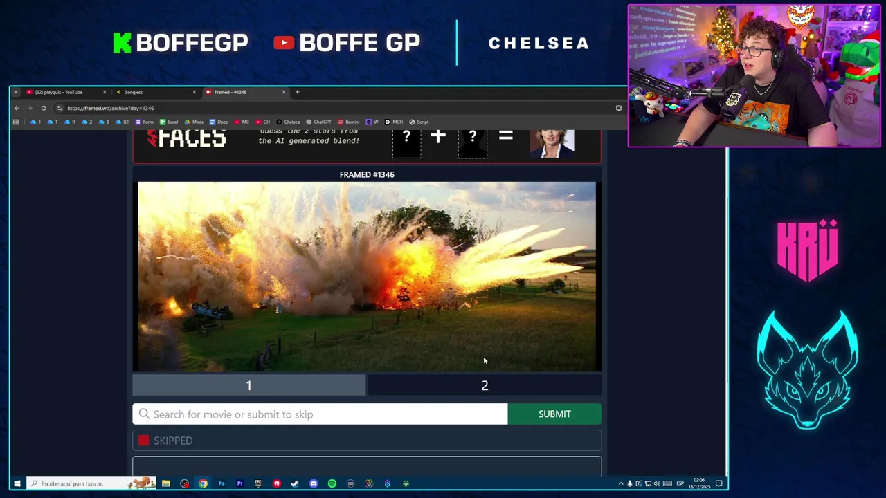
Task: Click the explosion movie frame image
Action: tap(367, 277)
